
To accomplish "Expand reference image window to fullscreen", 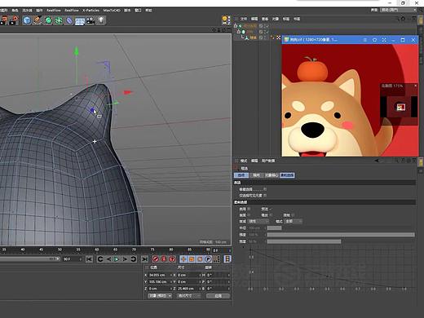I will click(x=384, y=40).
